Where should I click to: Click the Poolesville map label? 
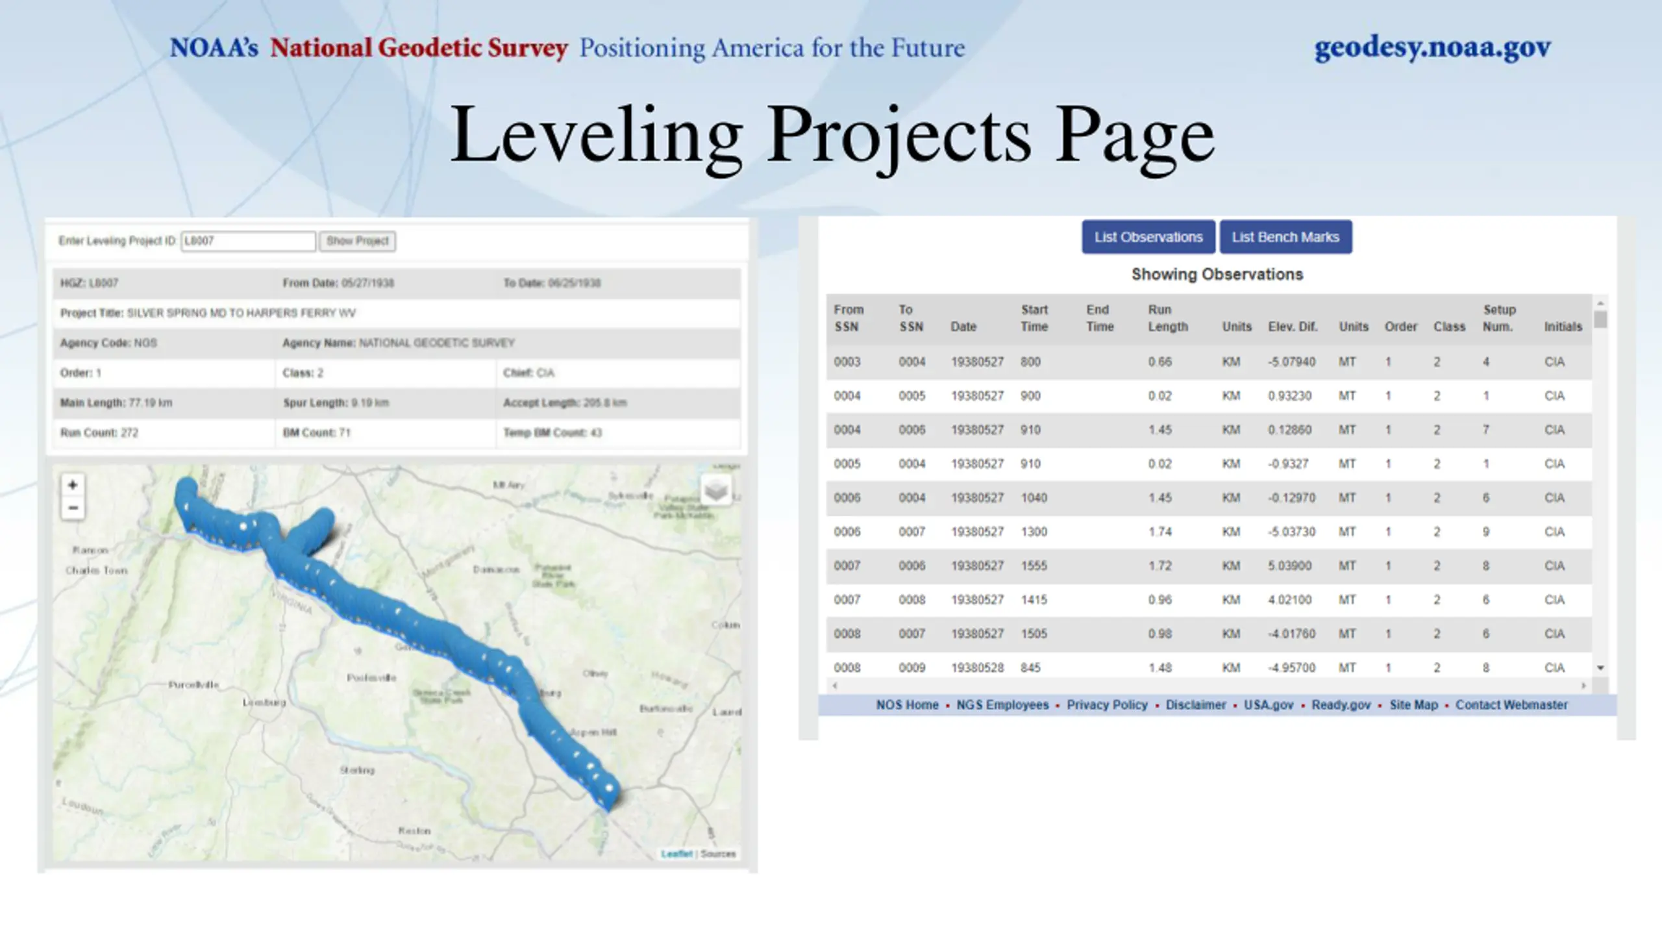click(371, 678)
